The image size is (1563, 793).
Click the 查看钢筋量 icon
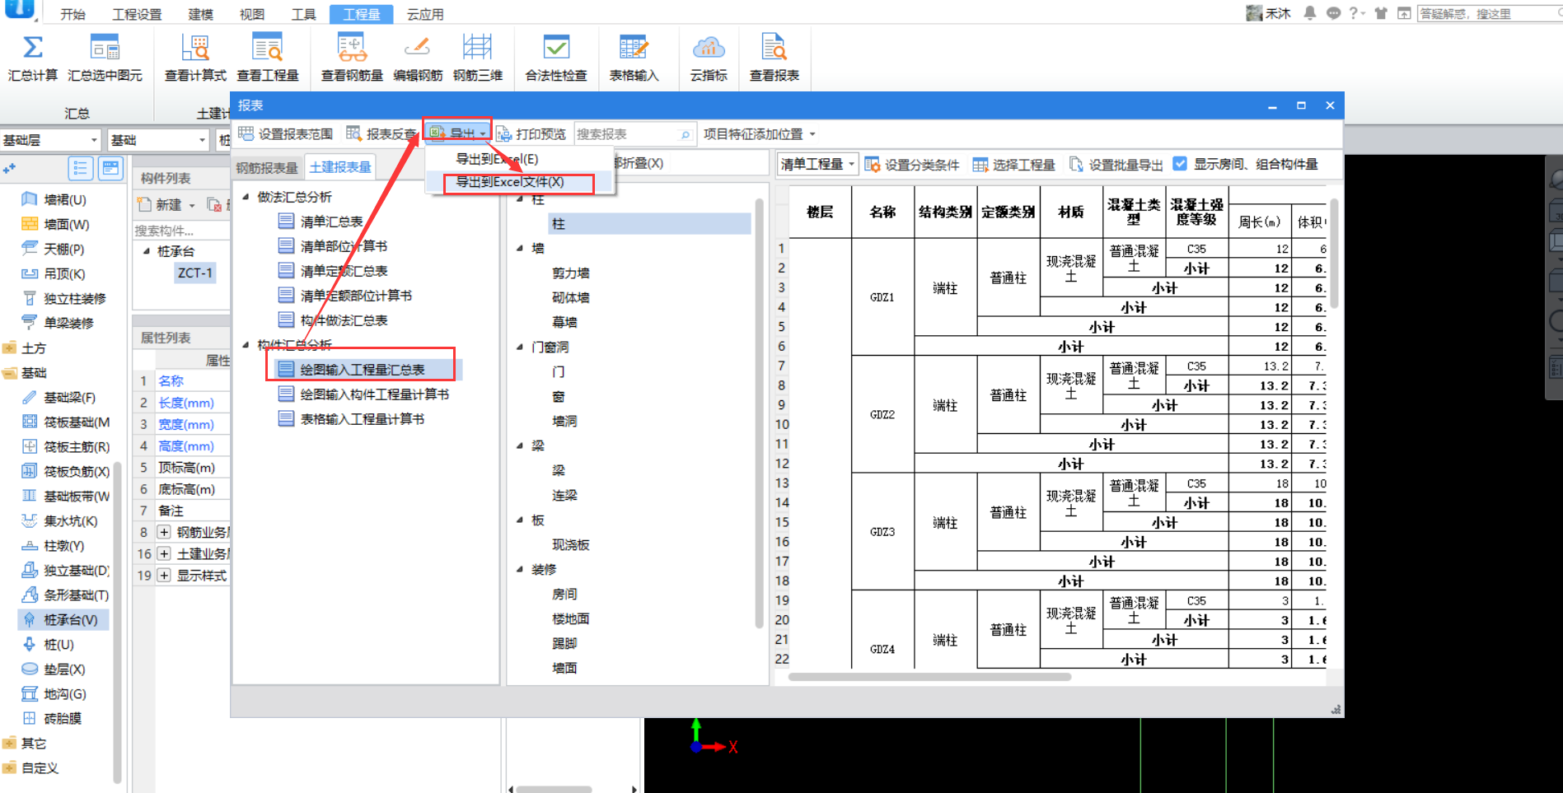(x=352, y=48)
